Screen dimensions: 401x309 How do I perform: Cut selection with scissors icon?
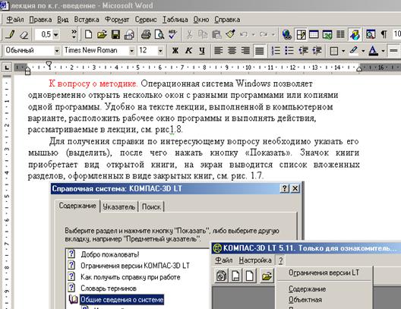click(x=190, y=34)
